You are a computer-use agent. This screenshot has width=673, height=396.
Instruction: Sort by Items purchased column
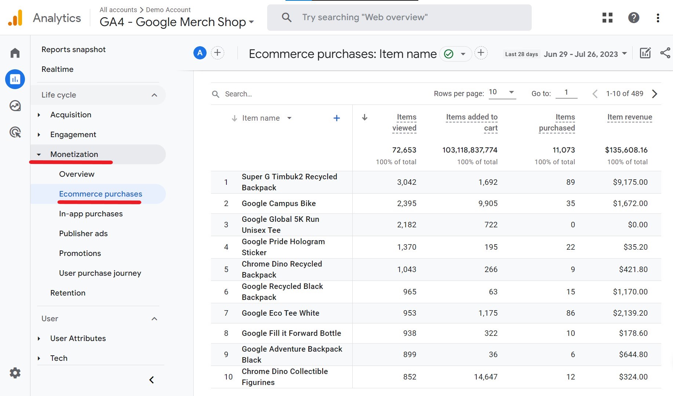coord(557,122)
